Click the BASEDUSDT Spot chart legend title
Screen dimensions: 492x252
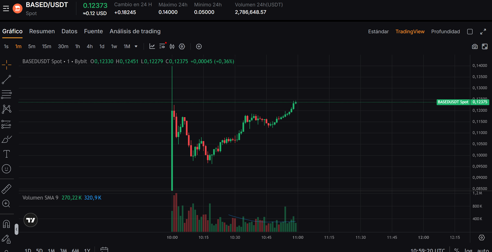pyautogui.click(x=42, y=61)
